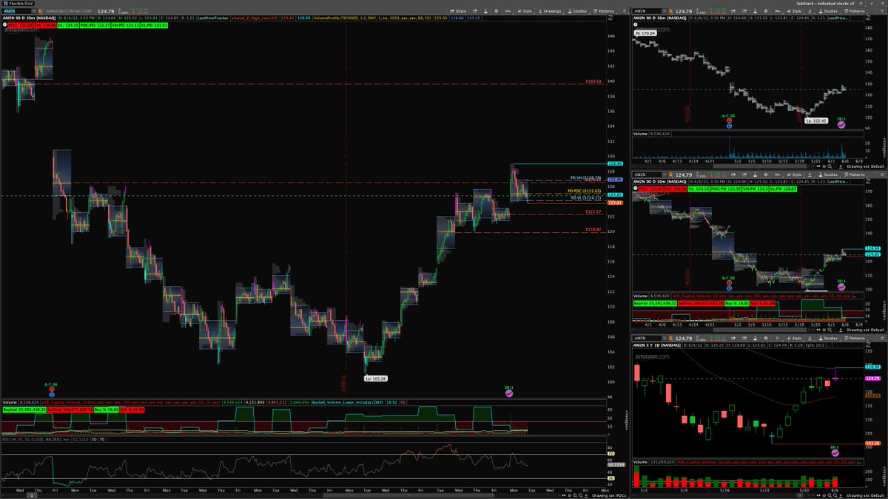Viewport: 888px width, 499px height.
Task: Open symbol dropdown in top-right chart
Action: [665, 11]
